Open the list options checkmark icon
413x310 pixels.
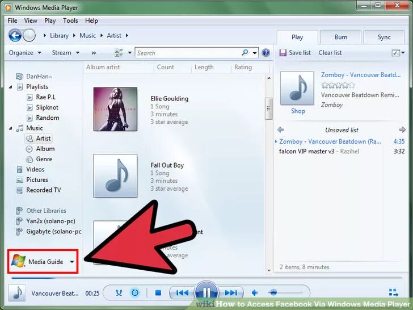395,53
